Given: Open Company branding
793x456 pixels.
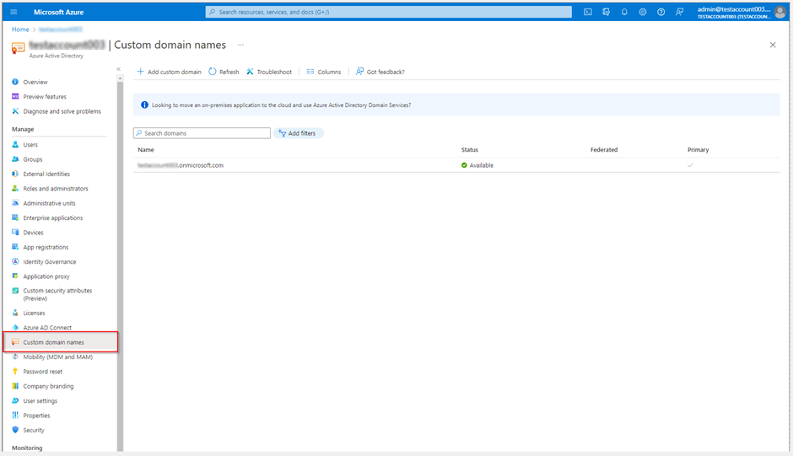Looking at the screenshot, I should coord(43,386).
